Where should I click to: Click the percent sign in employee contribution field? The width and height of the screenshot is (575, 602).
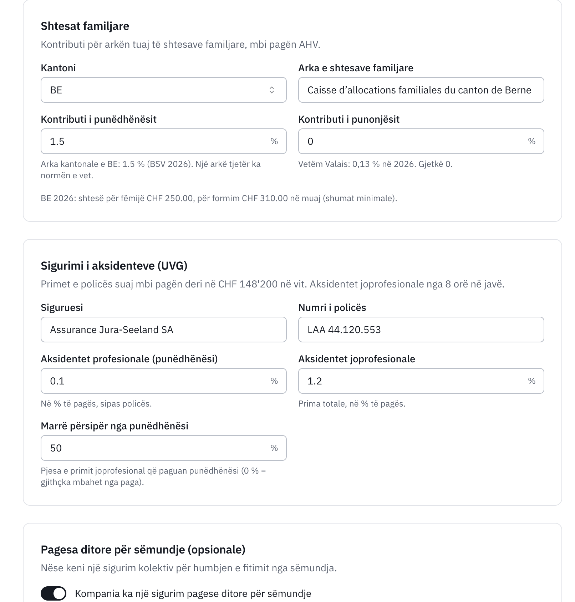pyautogui.click(x=531, y=141)
